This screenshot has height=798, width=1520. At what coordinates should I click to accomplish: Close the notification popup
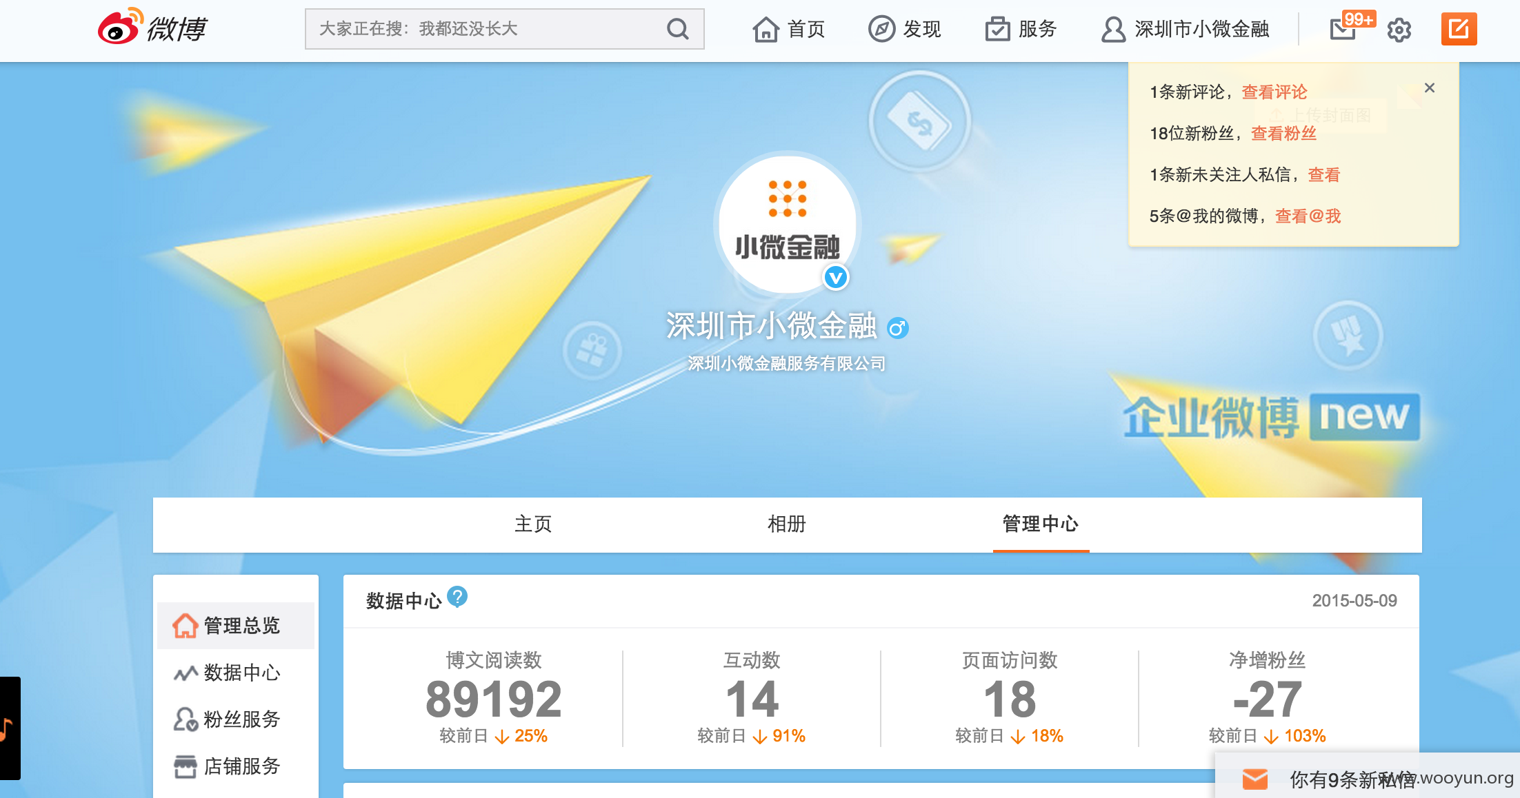[x=1430, y=88]
